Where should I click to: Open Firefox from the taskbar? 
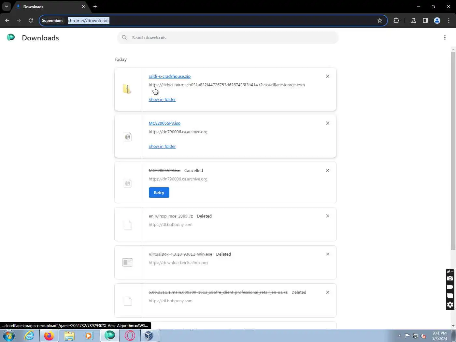(49, 335)
